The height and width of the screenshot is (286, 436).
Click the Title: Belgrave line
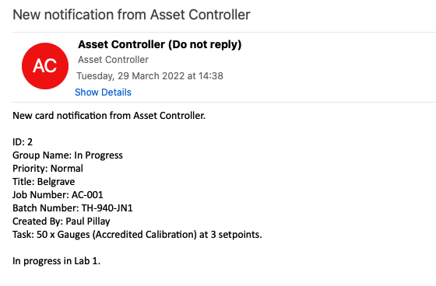tap(44, 182)
